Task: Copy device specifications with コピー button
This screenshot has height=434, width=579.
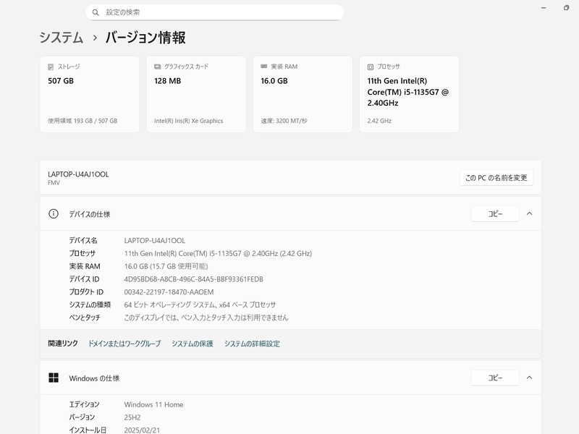Action: click(495, 214)
